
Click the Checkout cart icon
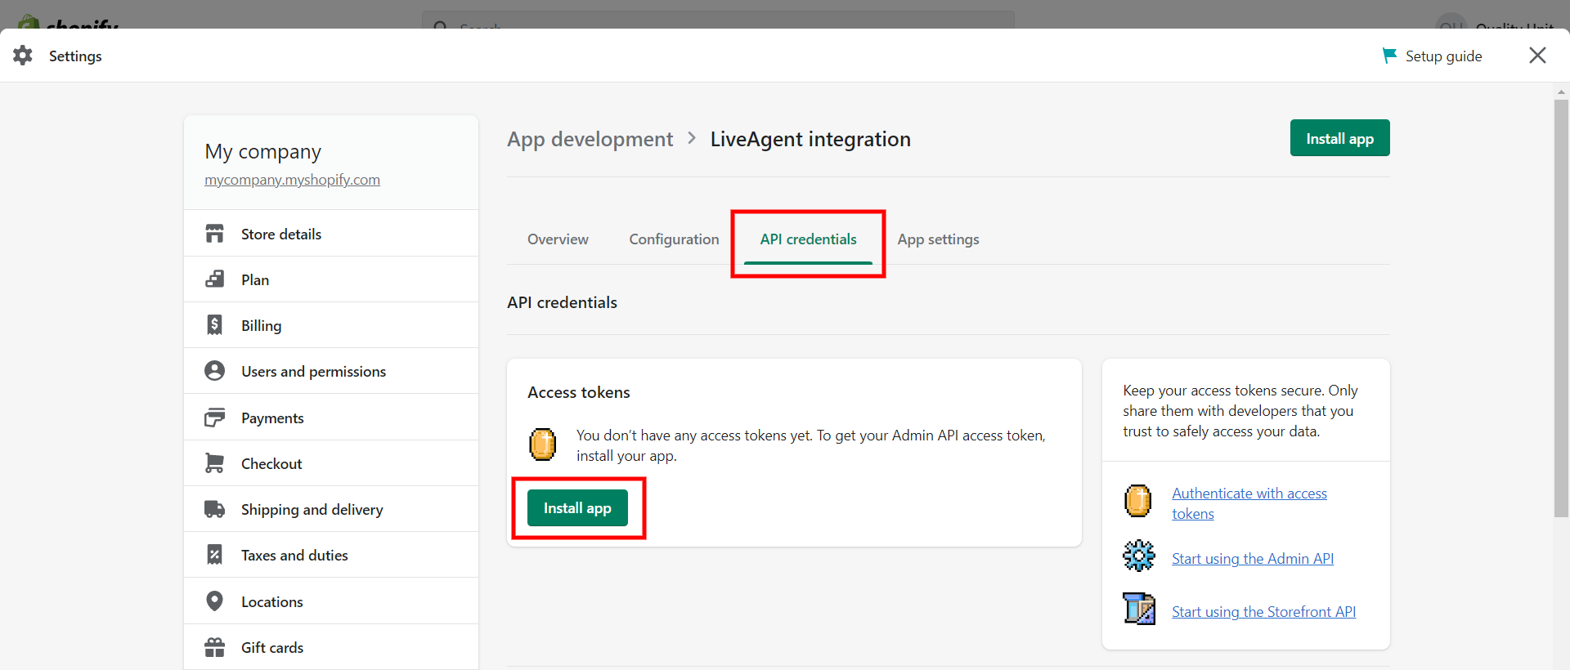pos(214,463)
